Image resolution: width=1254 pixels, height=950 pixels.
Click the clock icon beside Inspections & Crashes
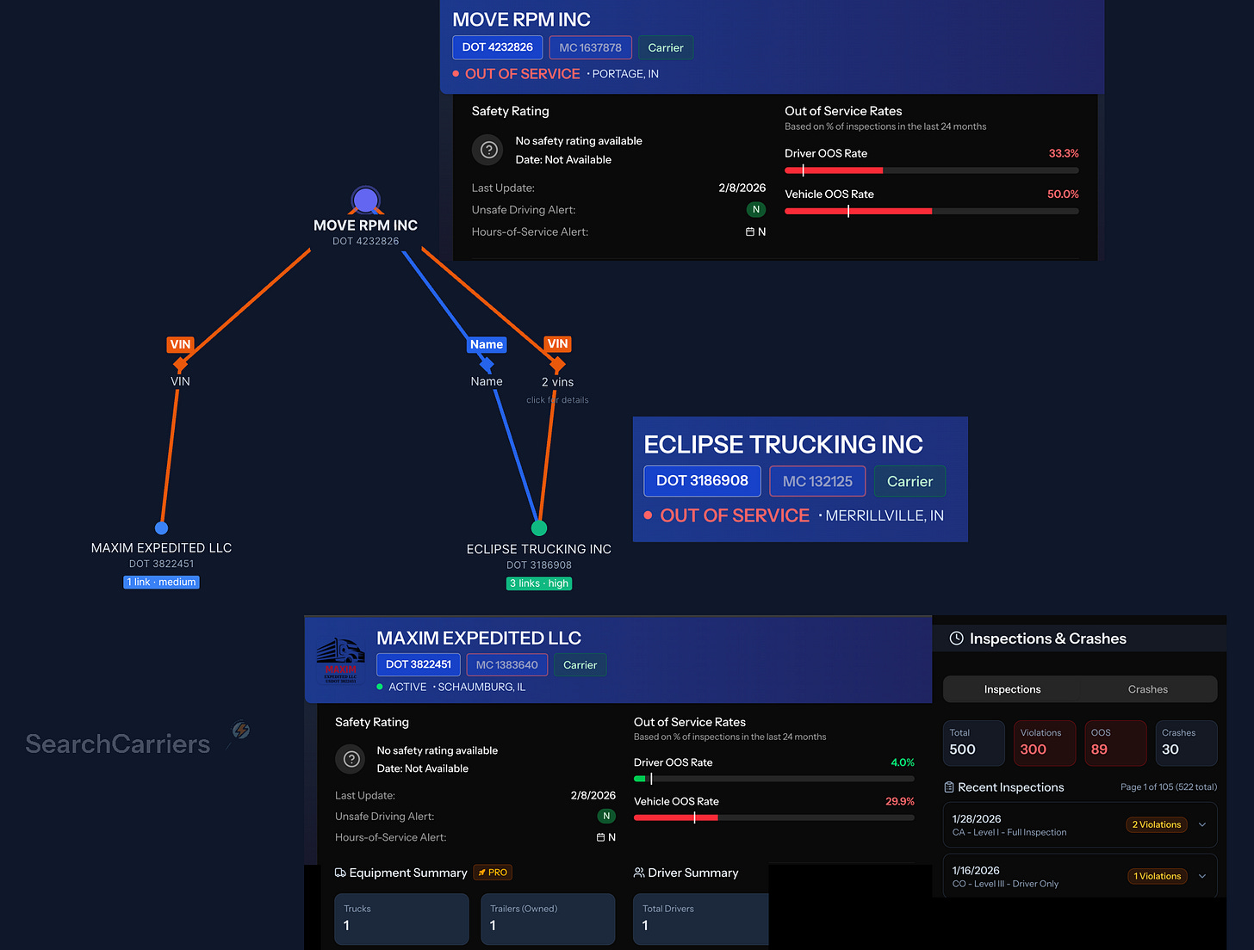tap(956, 638)
